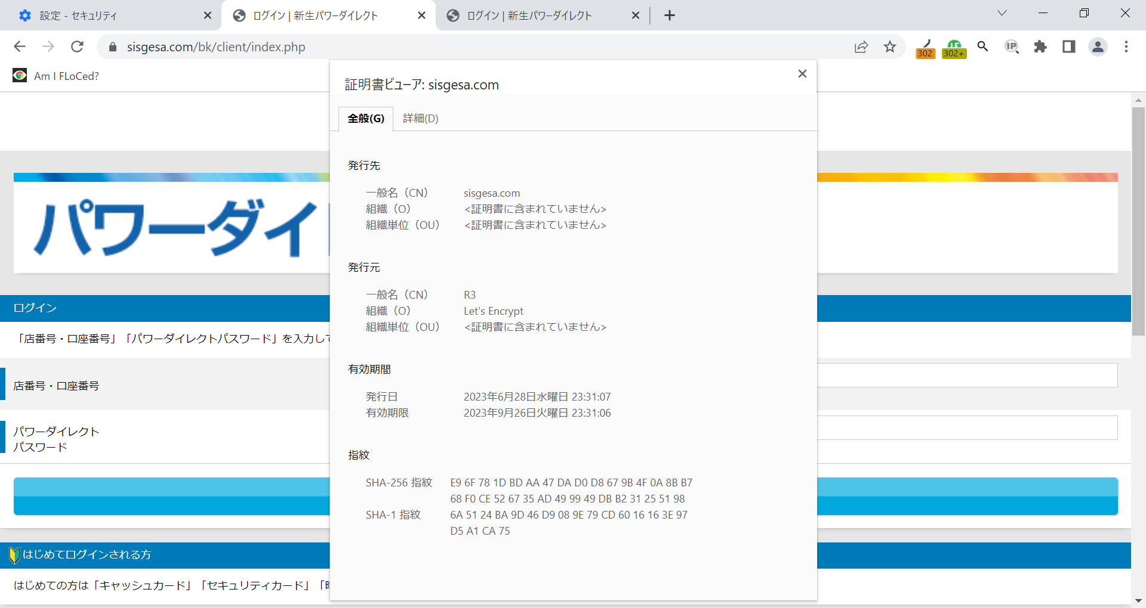The width and height of the screenshot is (1146, 608).
Task: Close the third ログイン tab
Action: coord(636,15)
